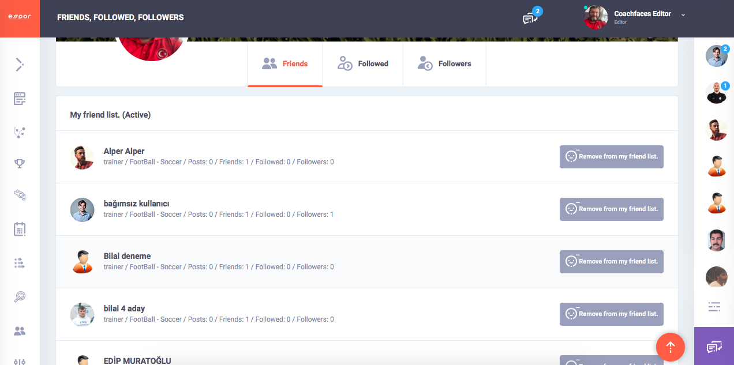Open the whistle icon in left sidebar

click(x=20, y=195)
